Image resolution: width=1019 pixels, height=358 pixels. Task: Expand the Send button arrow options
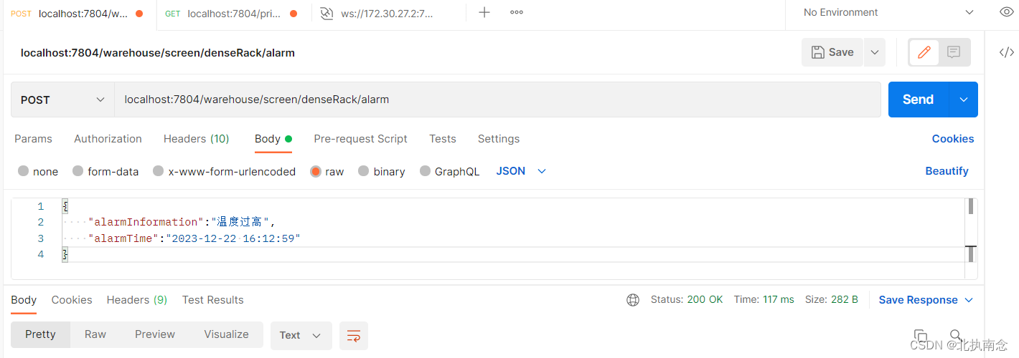click(x=963, y=100)
